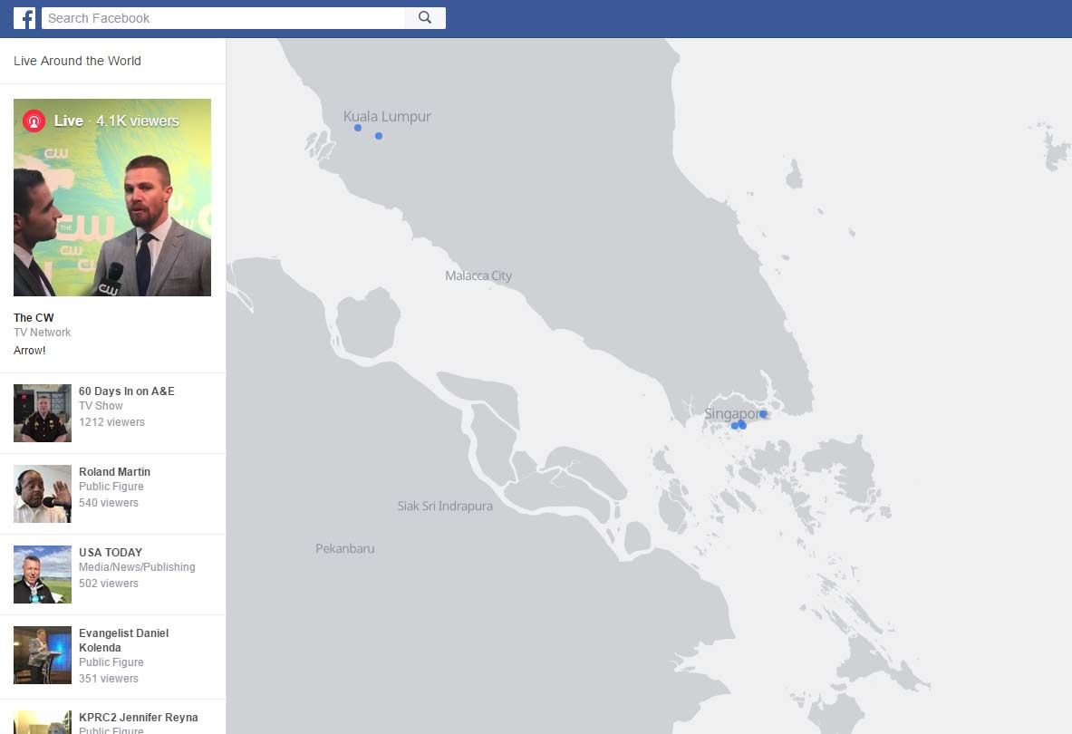Viewport: 1072px width, 734px height.
Task: Click the easternmost live dot beside Singapore
Action: pyautogui.click(x=763, y=413)
